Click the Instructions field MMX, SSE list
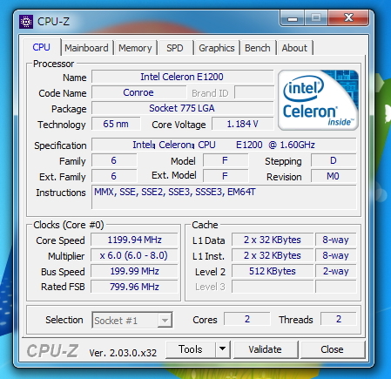The width and height of the screenshot is (391, 379). [224, 197]
